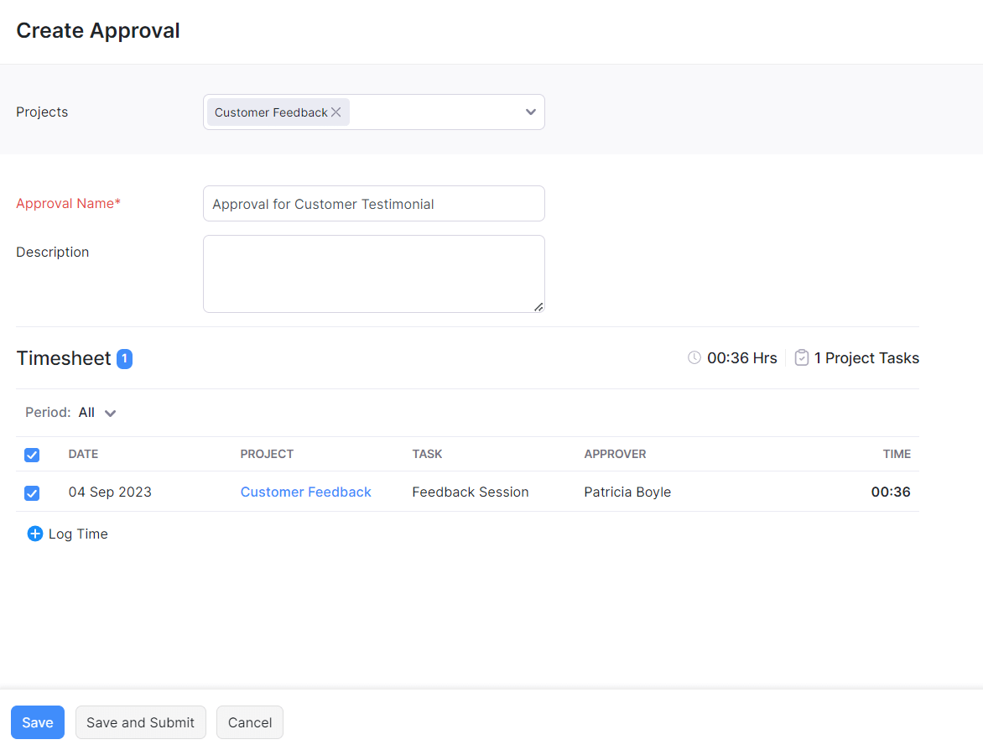Click the Log Time action
This screenshot has width=983, height=750.
coord(78,534)
